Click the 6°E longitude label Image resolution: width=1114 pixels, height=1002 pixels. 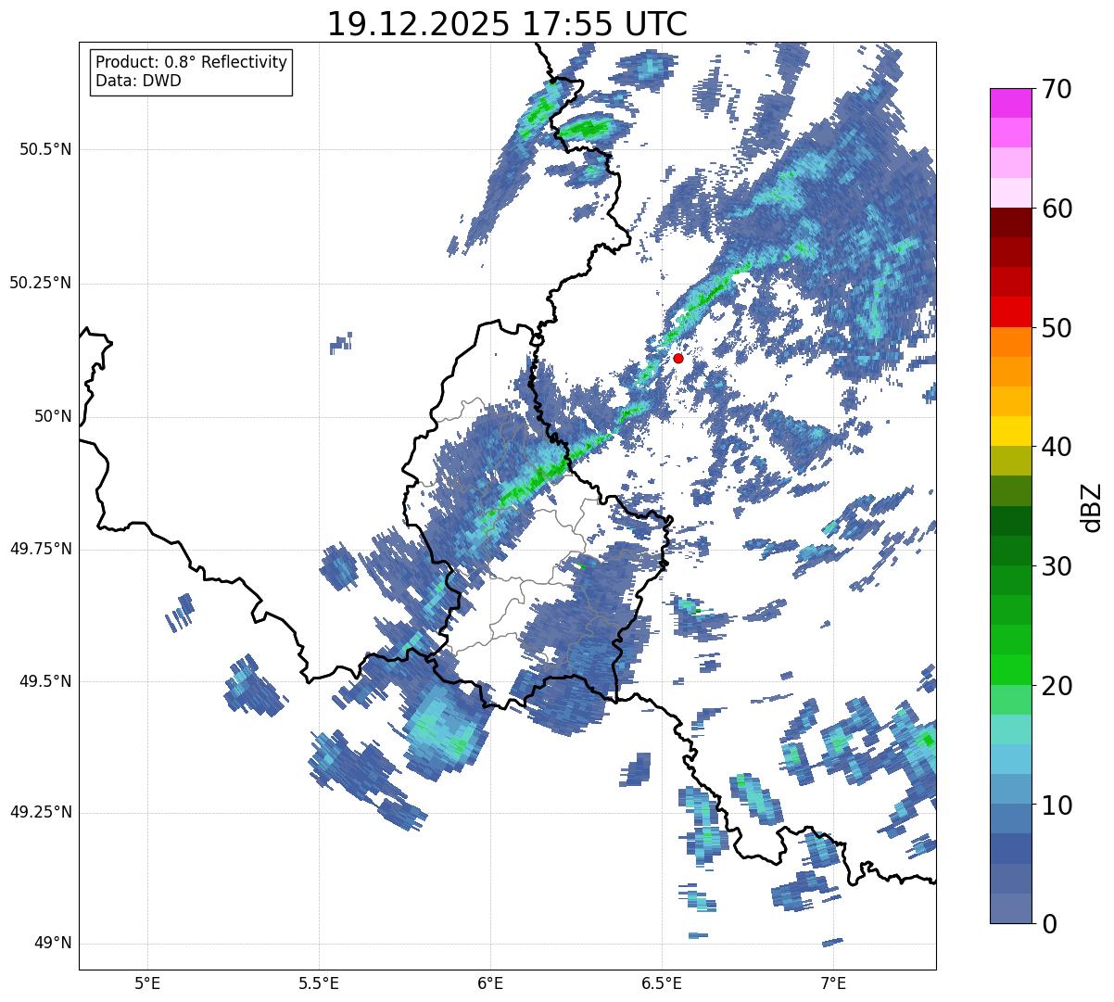(490, 983)
